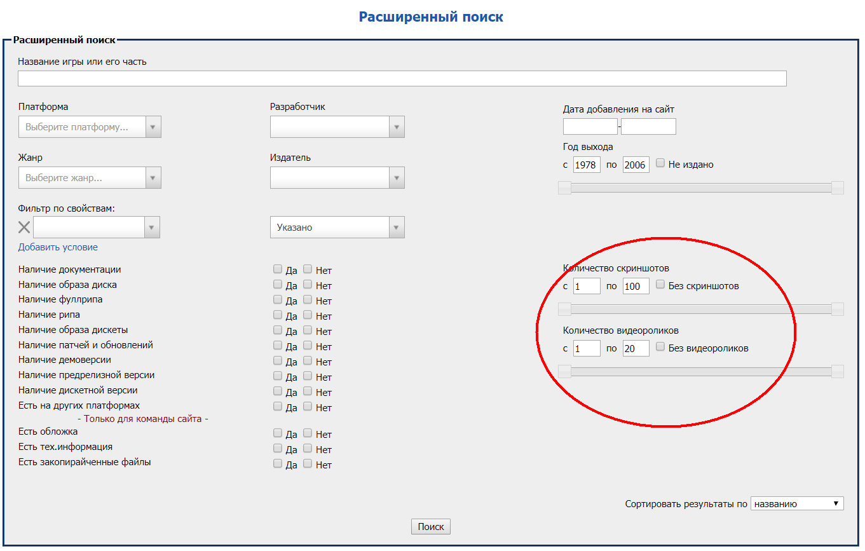
Task: Click the end date added field
Action: point(648,126)
